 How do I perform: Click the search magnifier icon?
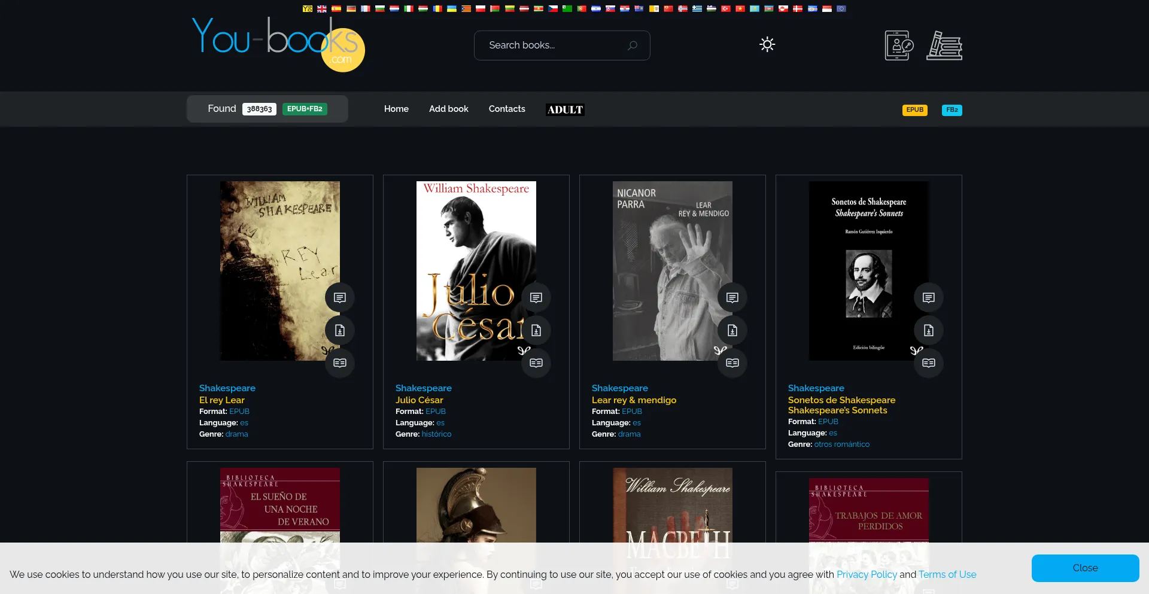[x=632, y=45]
